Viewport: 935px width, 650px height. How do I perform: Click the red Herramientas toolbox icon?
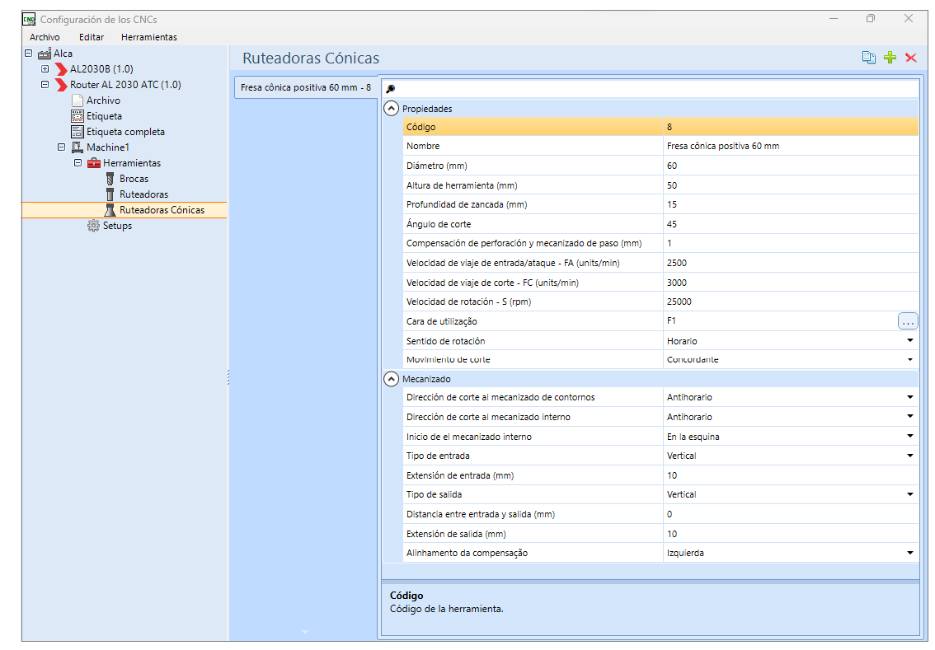[94, 162]
